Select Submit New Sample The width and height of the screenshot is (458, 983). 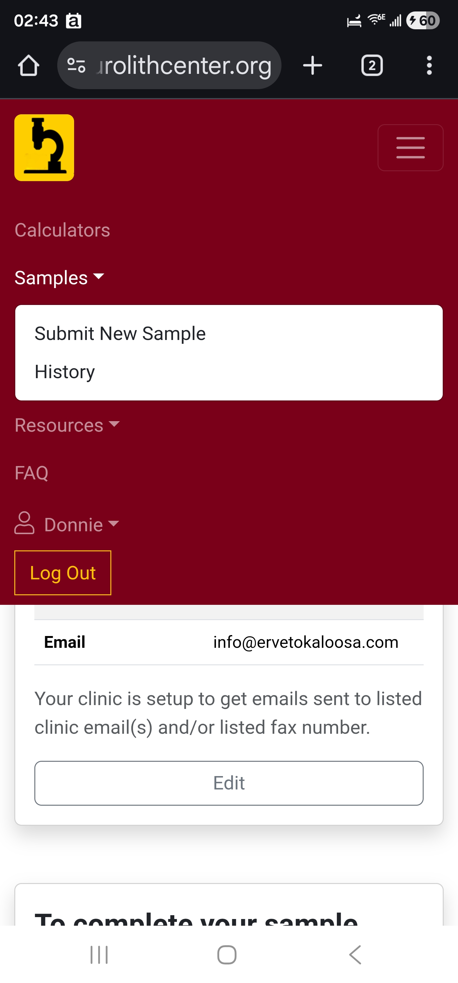(x=120, y=334)
